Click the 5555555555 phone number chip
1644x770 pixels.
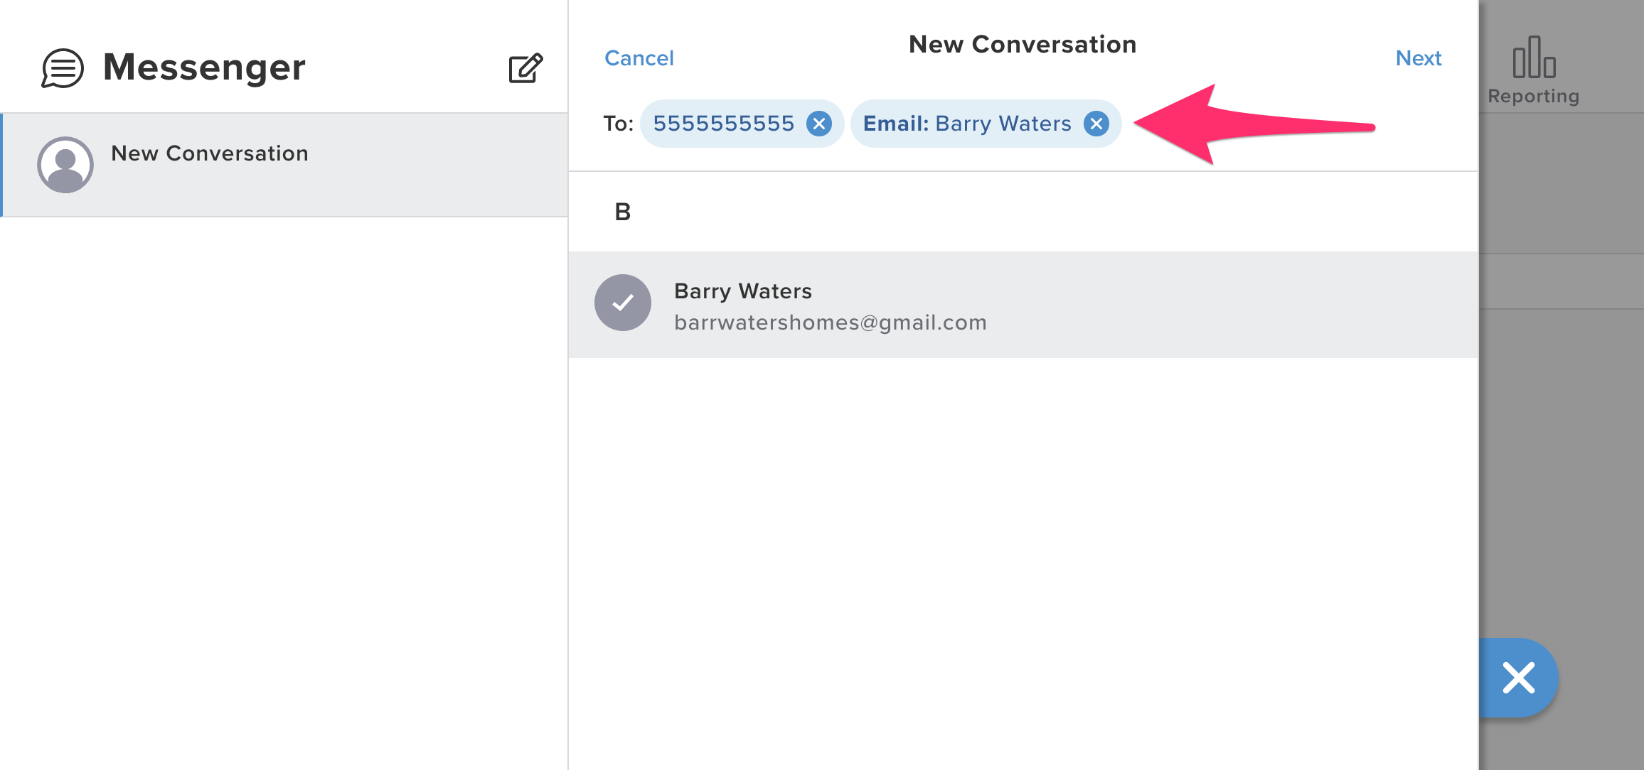723,124
